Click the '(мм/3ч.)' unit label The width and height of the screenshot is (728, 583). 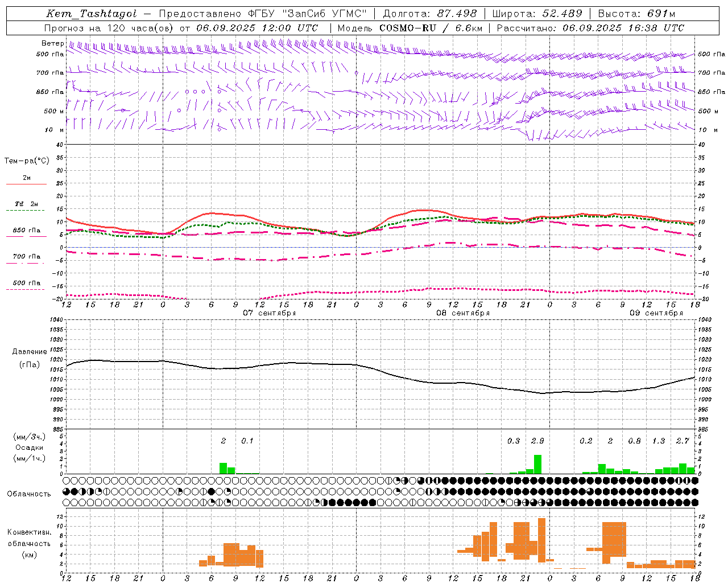coord(30,437)
